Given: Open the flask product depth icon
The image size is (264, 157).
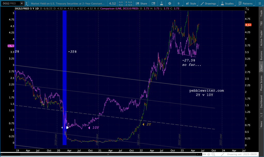Looking at the screenshot, I should [161, 4].
